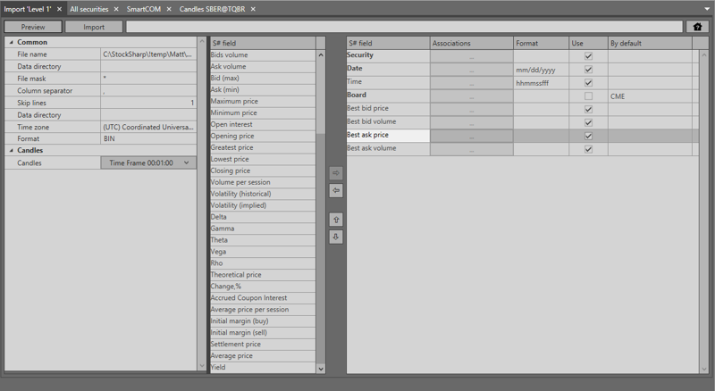Switch to the All securities tab

click(89, 9)
